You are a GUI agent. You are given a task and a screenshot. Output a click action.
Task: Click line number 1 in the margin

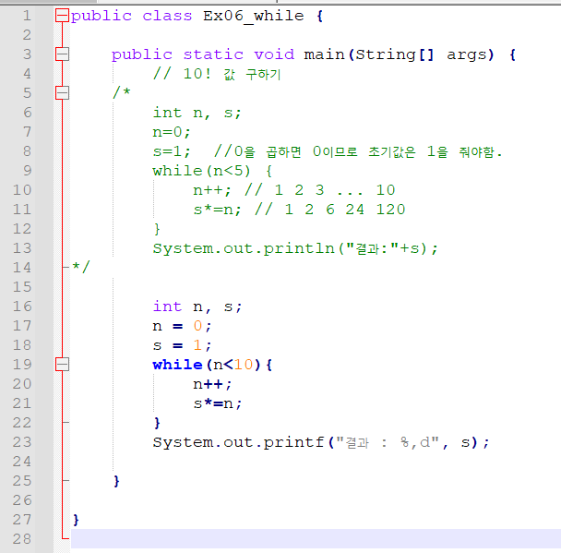pyautogui.click(x=27, y=16)
